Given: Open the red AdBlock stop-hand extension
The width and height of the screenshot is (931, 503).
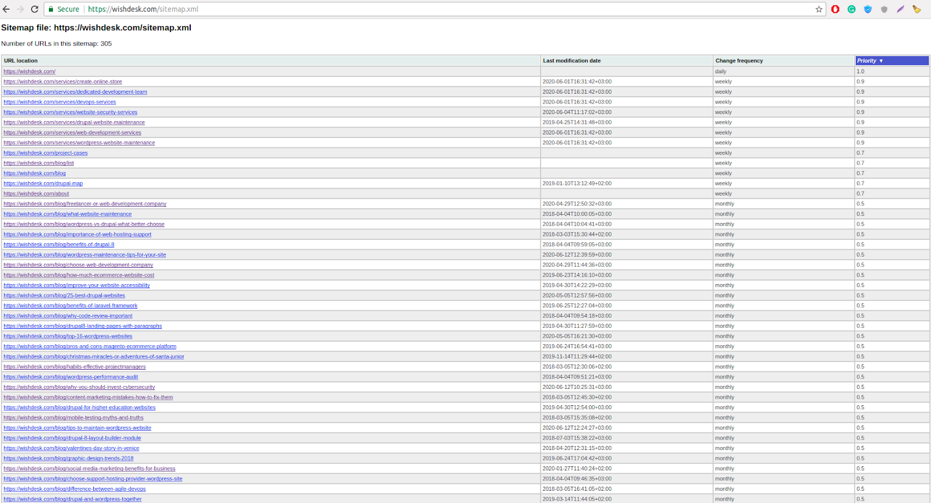Looking at the screenshot, I should point(835,9).
